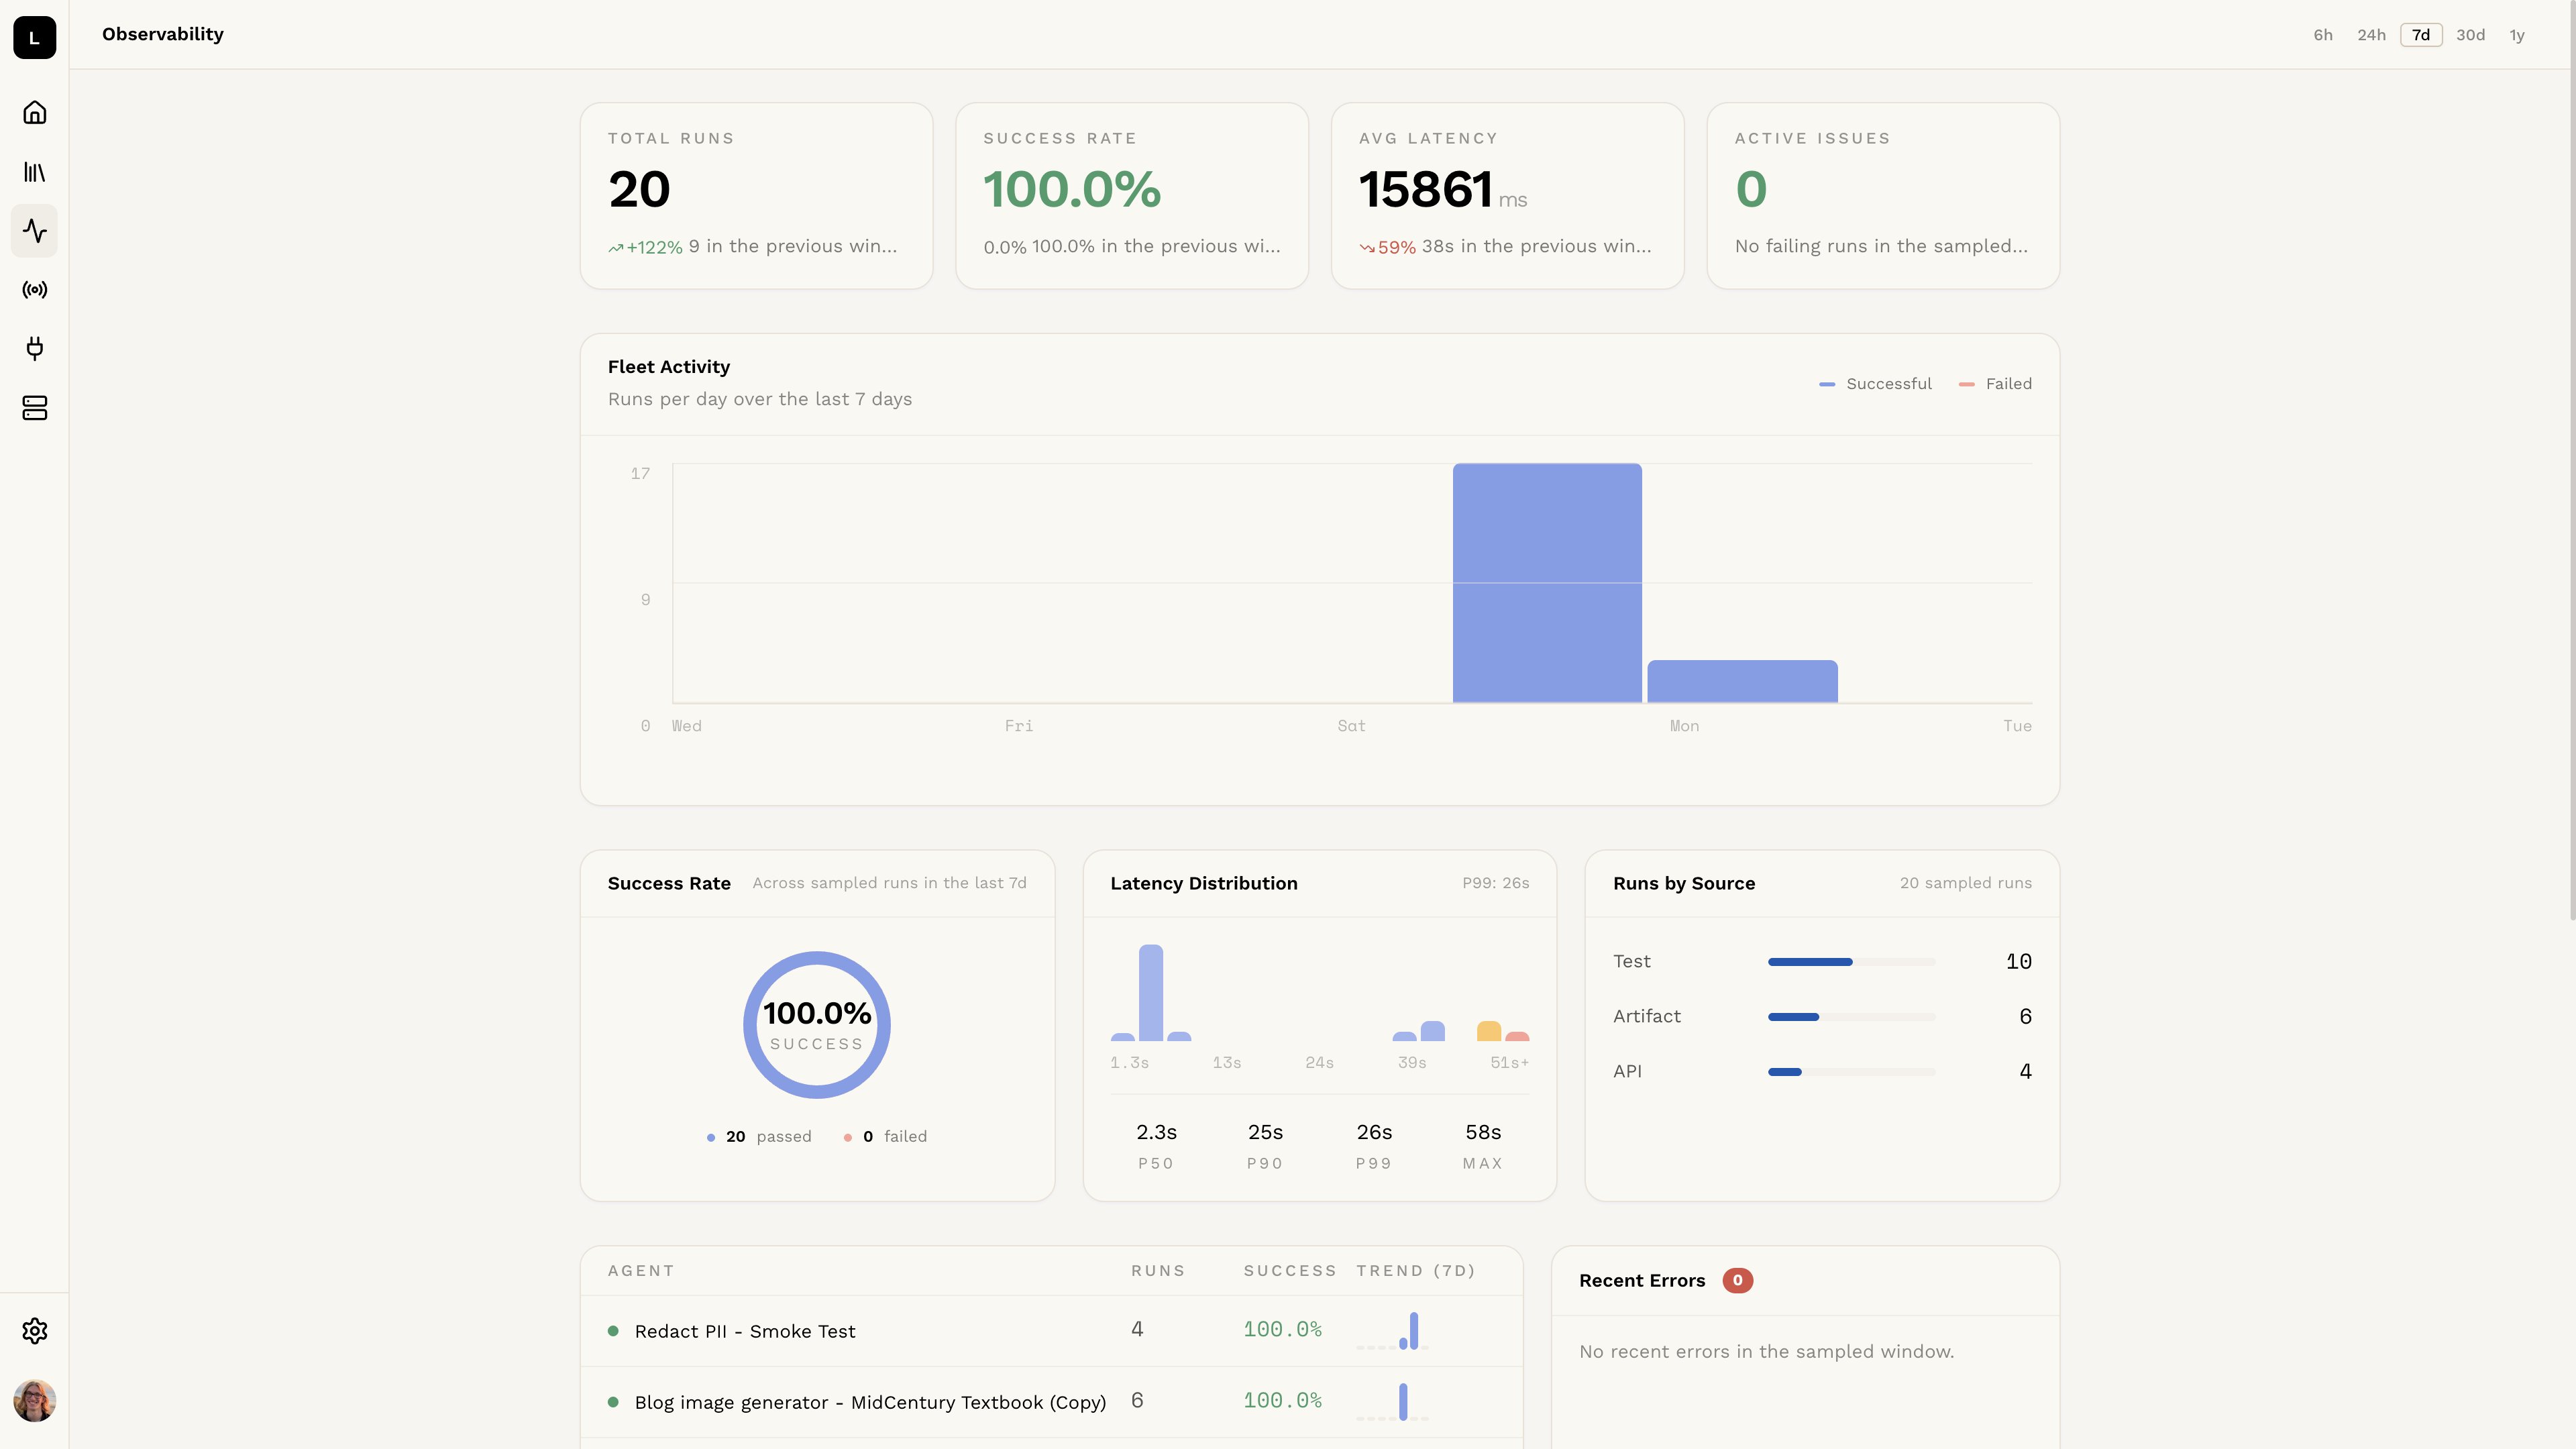The height and width of the screenshot is (1449, 2576).
Task: Open the Redact PII - Smoke Test agent
Action: [745, 1332]
